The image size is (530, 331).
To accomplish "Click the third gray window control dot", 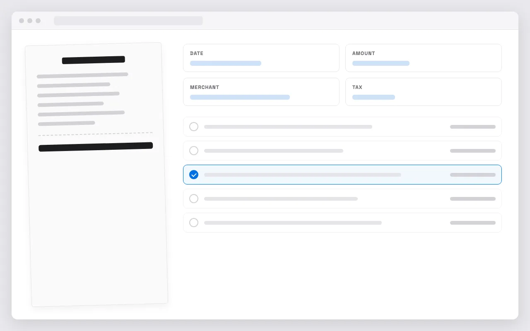I will point(38,21).
